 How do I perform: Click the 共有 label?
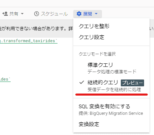[x=14, y=14]
